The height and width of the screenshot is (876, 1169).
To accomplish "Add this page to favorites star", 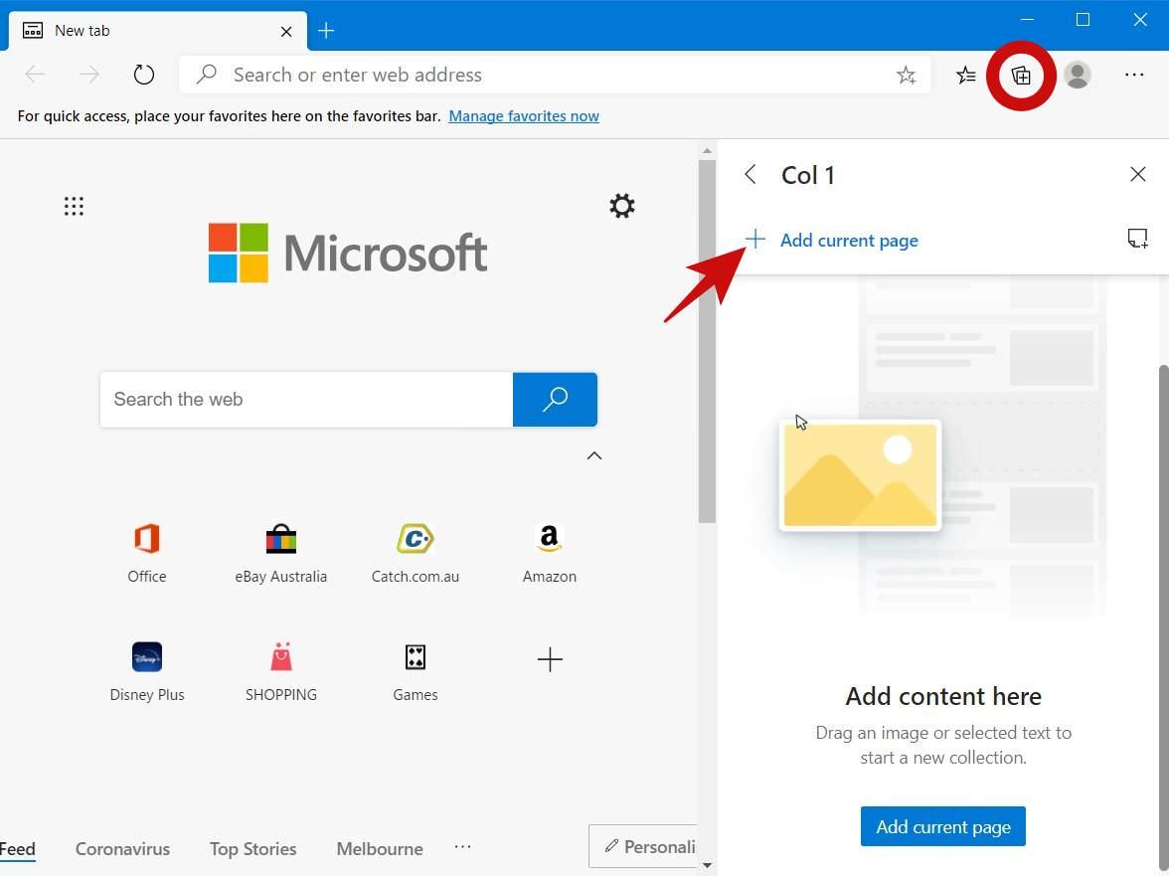I will 906,76.
